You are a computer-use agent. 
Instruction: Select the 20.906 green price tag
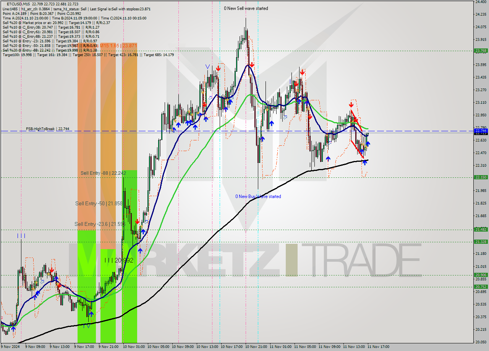point(481,275)
